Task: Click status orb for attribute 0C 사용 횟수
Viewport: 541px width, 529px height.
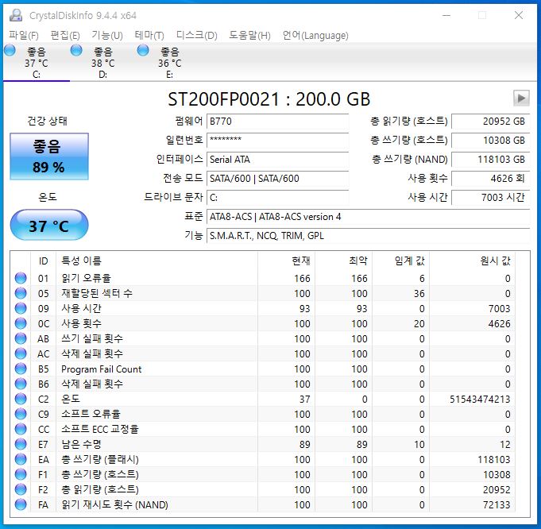Action: [x=21, y=323]
